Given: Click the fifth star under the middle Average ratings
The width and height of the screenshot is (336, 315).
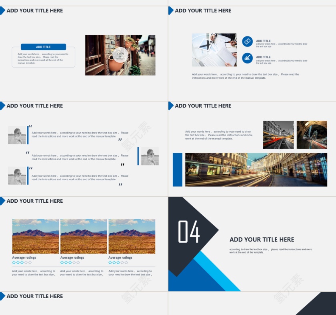Looking at the screenshot, I should coord(78,263).
